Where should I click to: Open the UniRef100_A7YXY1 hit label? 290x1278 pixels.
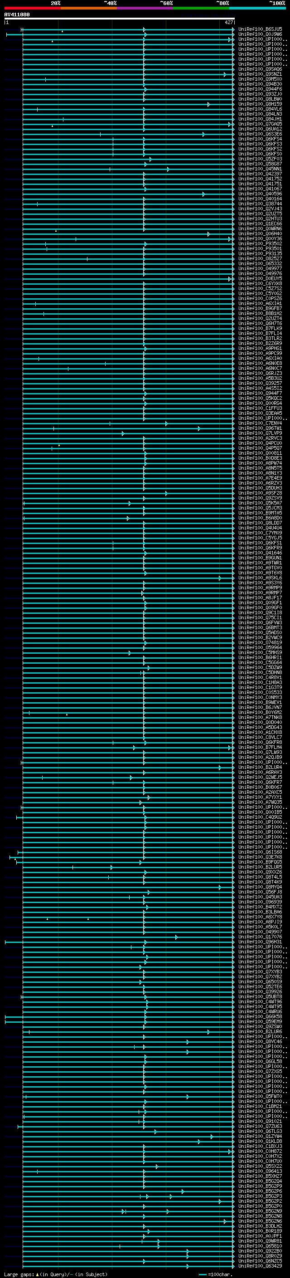(x=260, y=797)
